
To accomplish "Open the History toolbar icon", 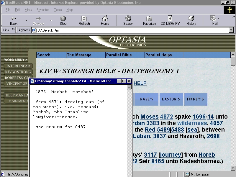I will (x=191, y=20).
